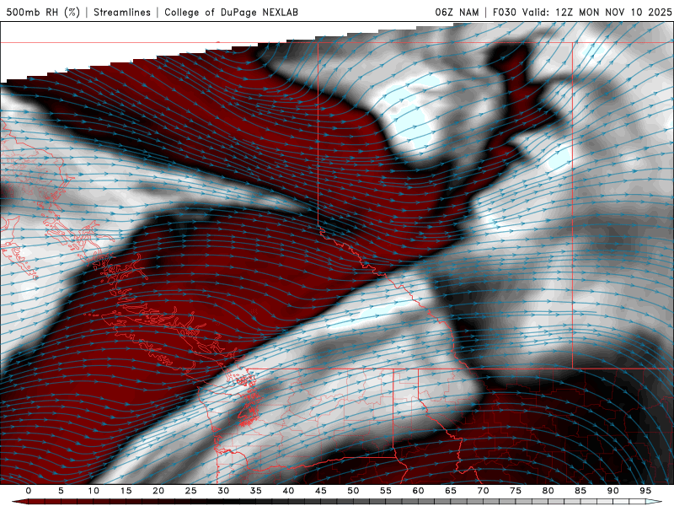Image resolution: width=674 pixels, height=506 pixels.
Task: Click the colorbar label "35"
Action: point(256,491)
